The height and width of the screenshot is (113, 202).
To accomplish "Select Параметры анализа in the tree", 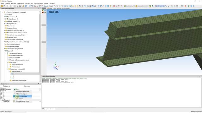I will pyautogui.click(x=17, y=56).
